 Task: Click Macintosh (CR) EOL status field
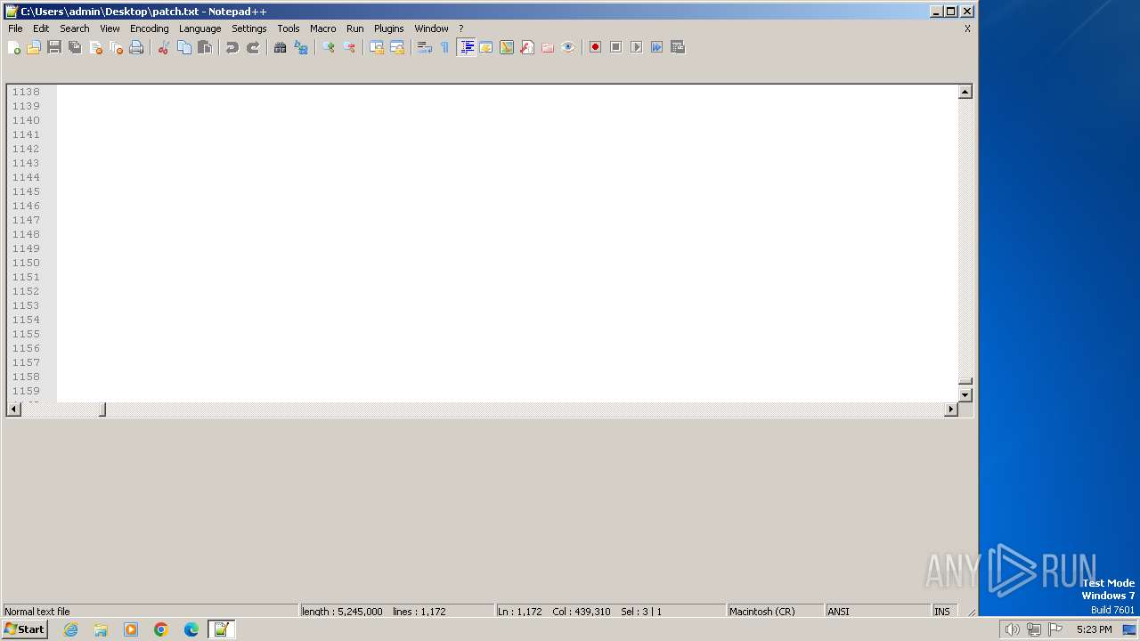[775, 612]
